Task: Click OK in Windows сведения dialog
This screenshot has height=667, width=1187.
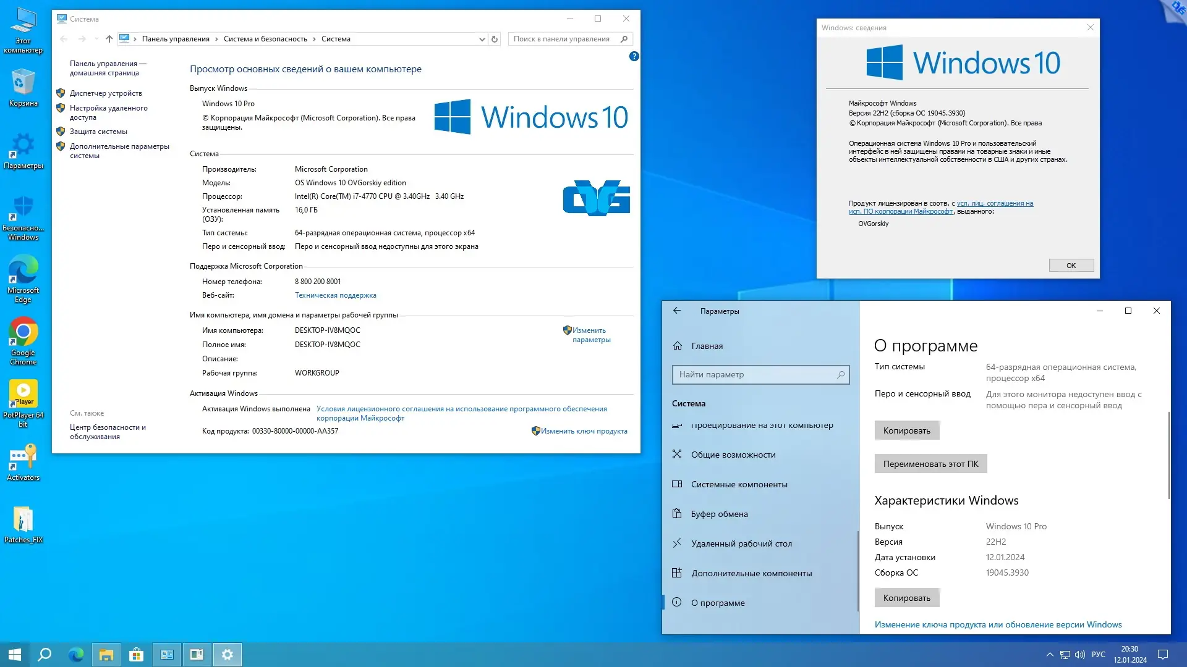Action: point(1071,266)
